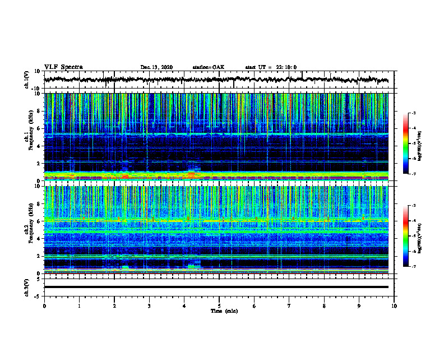Viewport: 444px width, 343px height.
Task: Click the "ch.1(V)" waveform axis label
Action: pyautogui.click(x=27, y=80)
